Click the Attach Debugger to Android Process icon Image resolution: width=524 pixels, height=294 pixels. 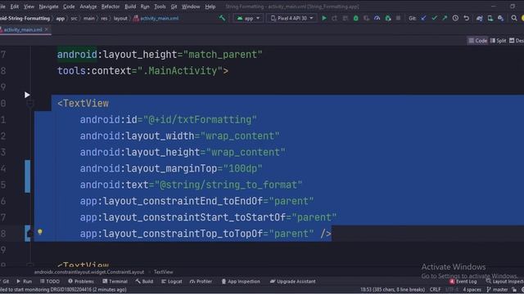[388, 18]
